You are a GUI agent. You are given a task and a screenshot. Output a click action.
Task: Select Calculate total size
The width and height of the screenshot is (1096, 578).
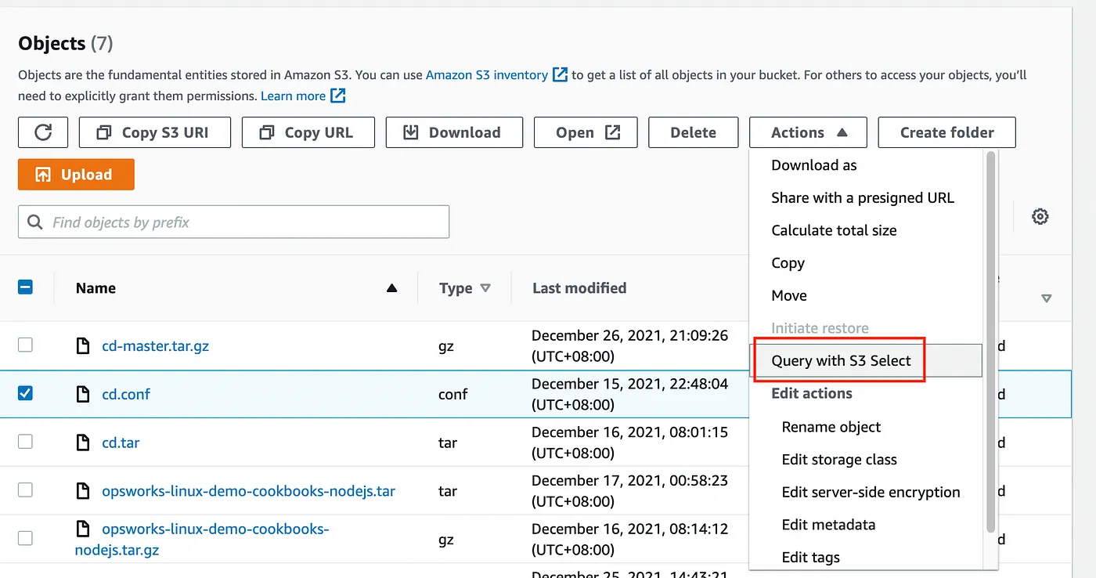[834, 230]
